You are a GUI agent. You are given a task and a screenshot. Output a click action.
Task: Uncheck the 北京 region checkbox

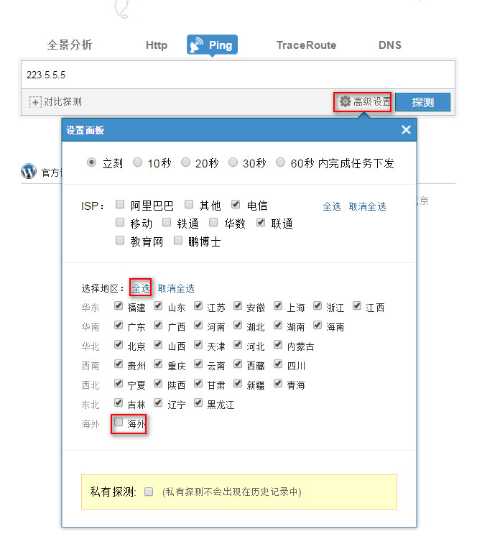119,346
